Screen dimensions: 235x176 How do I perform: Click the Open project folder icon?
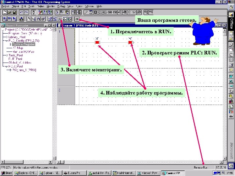(x=9, y=12)
